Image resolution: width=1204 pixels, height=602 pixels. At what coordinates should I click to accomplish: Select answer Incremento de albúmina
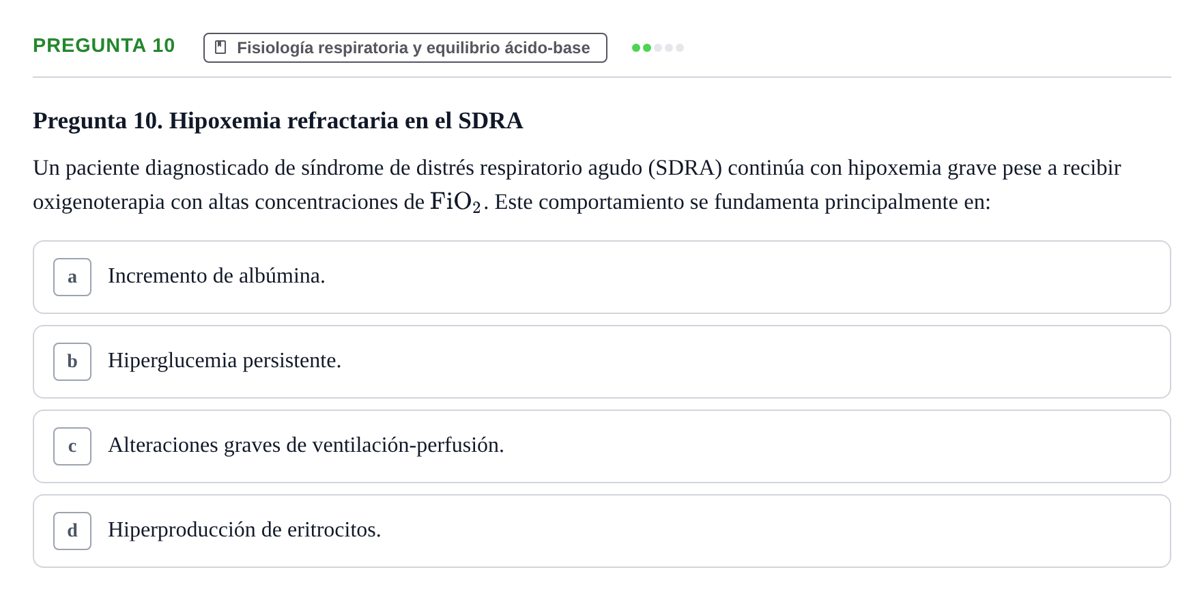(602, 277)
